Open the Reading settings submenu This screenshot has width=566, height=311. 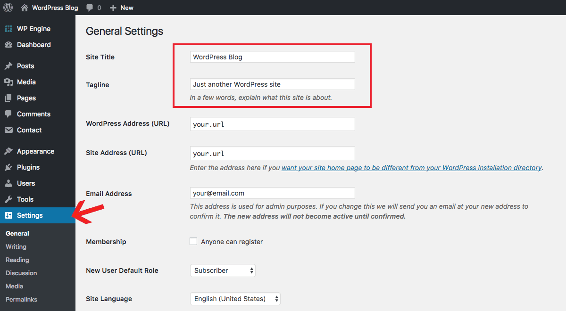[17, 260]
